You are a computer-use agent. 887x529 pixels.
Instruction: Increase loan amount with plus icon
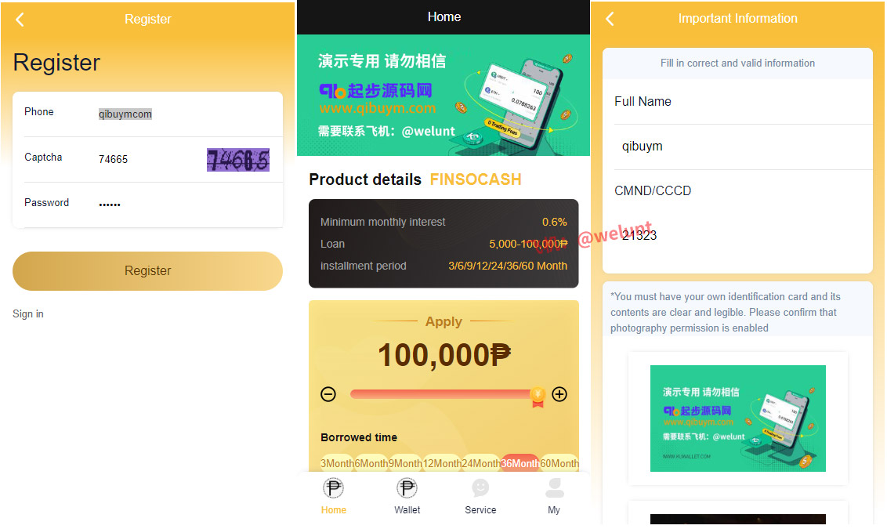[x=559, y=394]
